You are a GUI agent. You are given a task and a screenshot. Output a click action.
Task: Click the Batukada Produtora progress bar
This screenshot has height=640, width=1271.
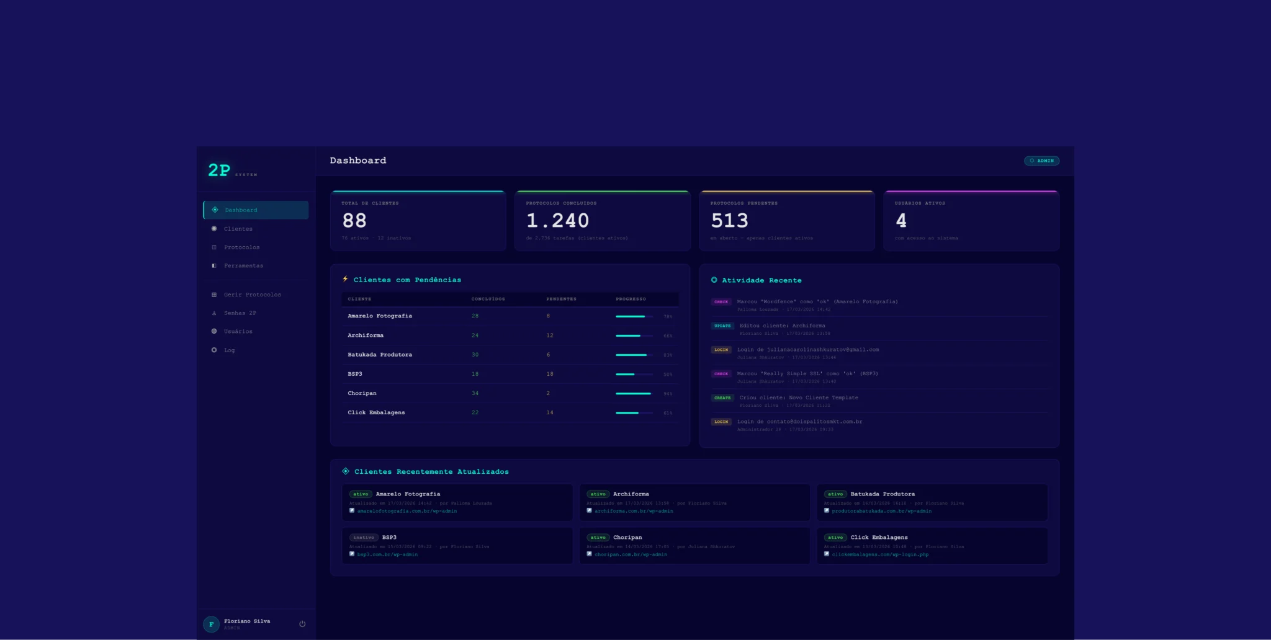(x=634, y=355)
